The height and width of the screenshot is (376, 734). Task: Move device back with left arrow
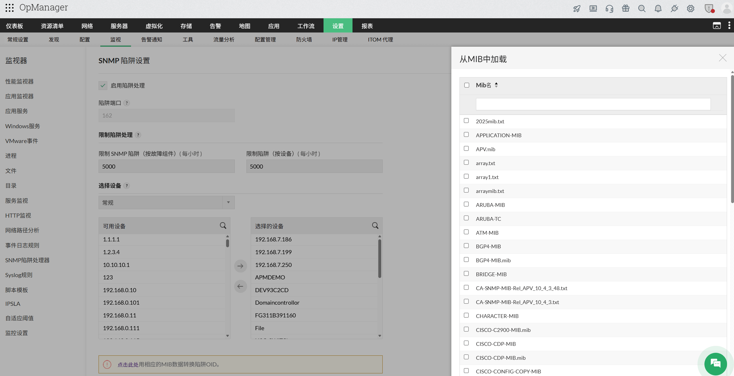pos(240,286)
